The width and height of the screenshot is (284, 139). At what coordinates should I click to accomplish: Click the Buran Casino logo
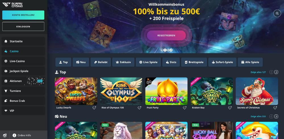point(12,5)
